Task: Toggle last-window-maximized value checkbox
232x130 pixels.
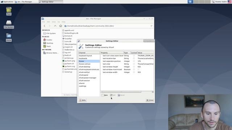Action: point(138,69)
